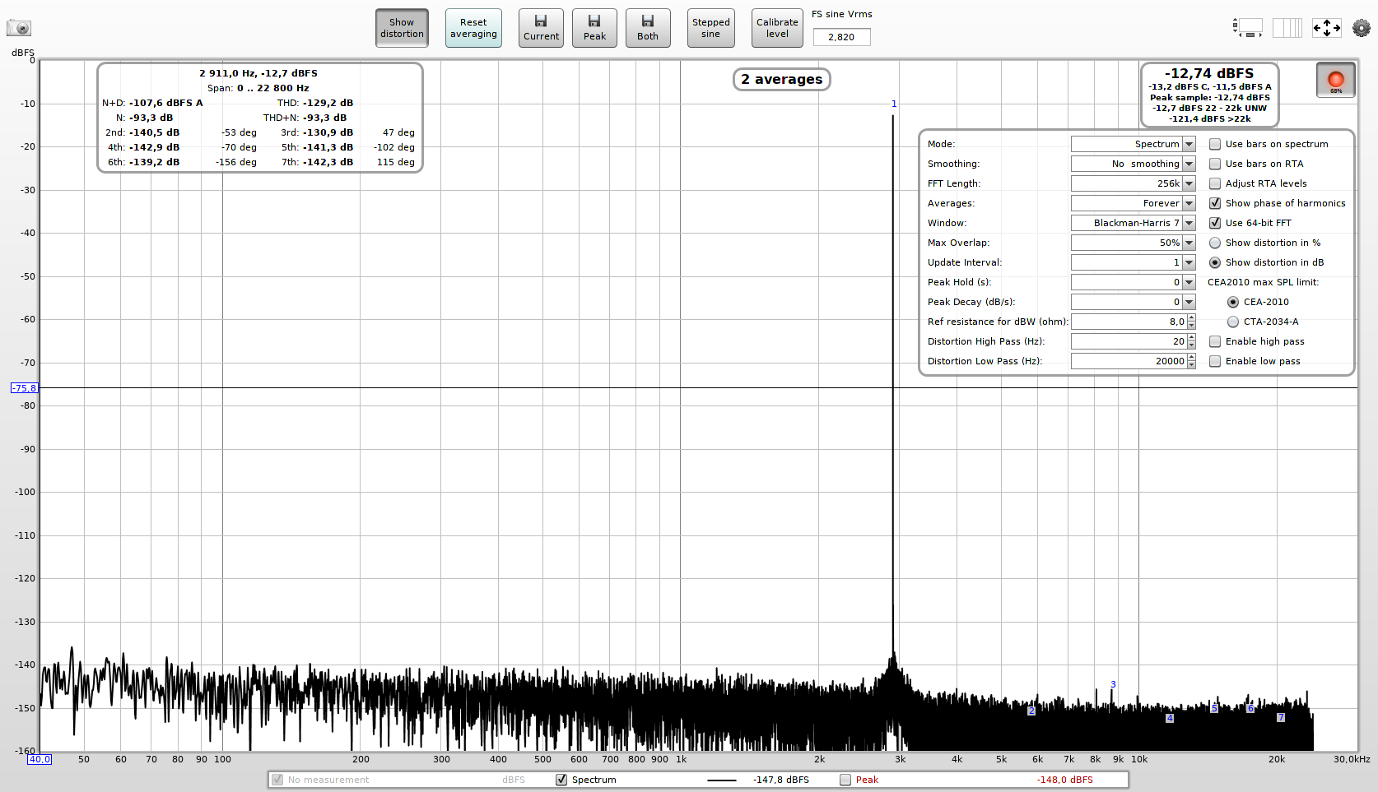The height and width of the screenshot is (792, 1378).
Task: Edit Ref resistance for dBW field
Action: tap(1129, 322)
